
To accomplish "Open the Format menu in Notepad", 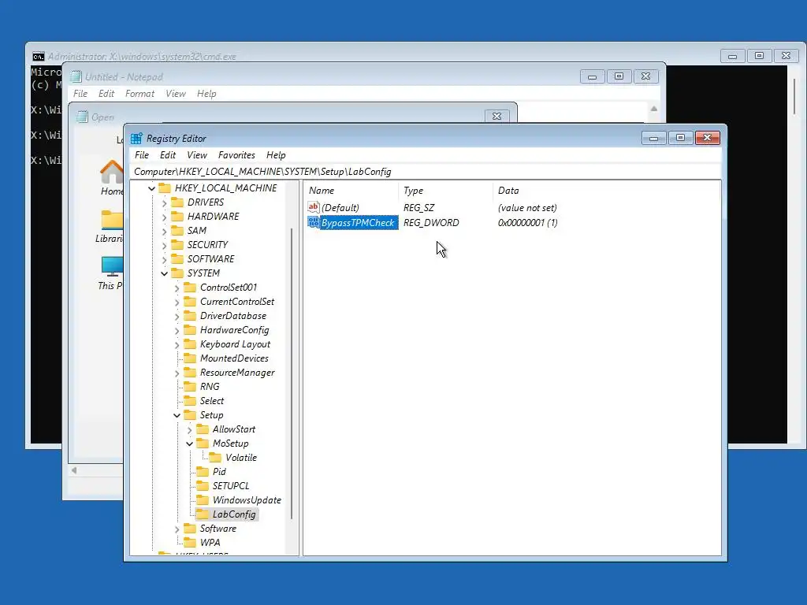I will pyautogui.click(x=139, y=94).
